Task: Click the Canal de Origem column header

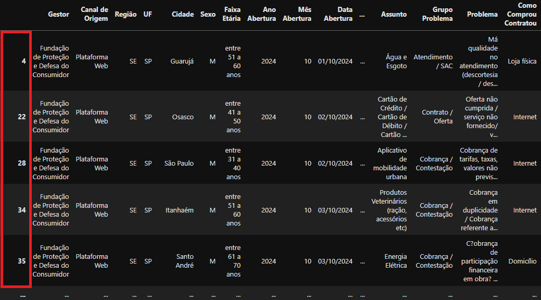Action: 94,14
